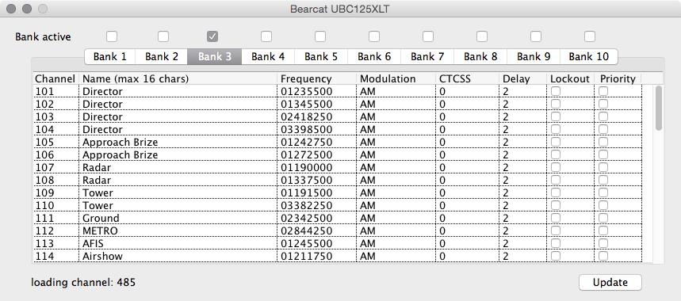681x301 pixels.
Task: Select the AFIS name cell
Action: (178, 243)
